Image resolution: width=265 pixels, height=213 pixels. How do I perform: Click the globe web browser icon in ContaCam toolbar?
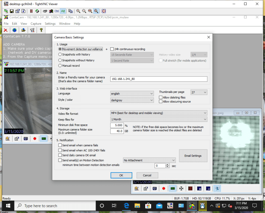(x=14, y=30)
